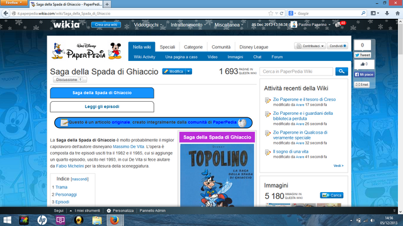Click the PaperPedia wiki logo

pos(86,51)
